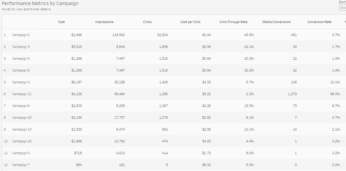Click the Cost column header

click(x=61, y=22)
